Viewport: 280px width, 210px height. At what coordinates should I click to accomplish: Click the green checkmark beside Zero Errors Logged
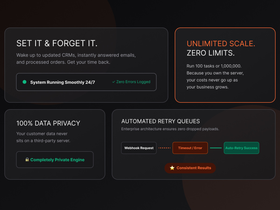[x=114, y=82]
